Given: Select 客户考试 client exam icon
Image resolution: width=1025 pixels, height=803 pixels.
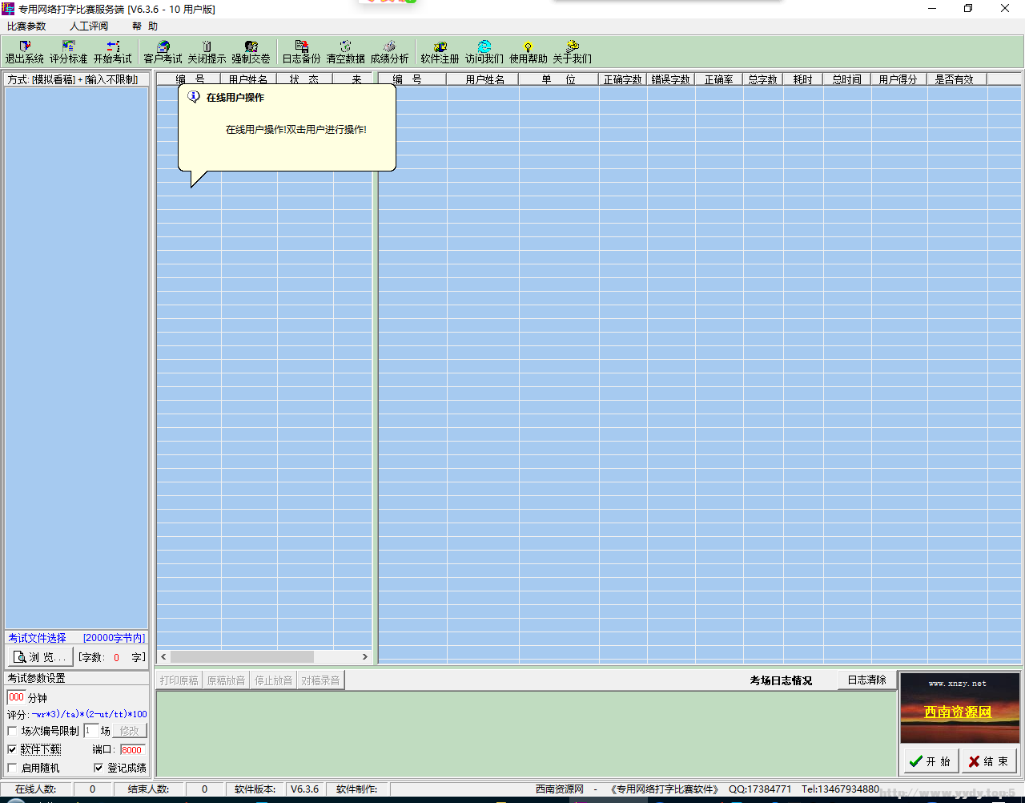Looking at the screenshot, I should 163,52.
